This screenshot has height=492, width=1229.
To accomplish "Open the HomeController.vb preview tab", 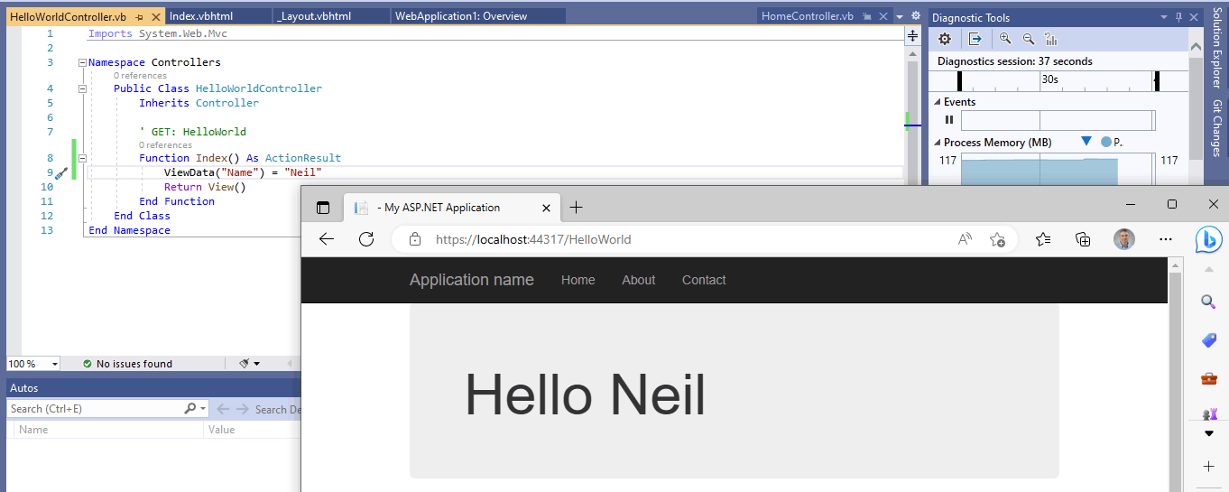I will click(808, 16).
